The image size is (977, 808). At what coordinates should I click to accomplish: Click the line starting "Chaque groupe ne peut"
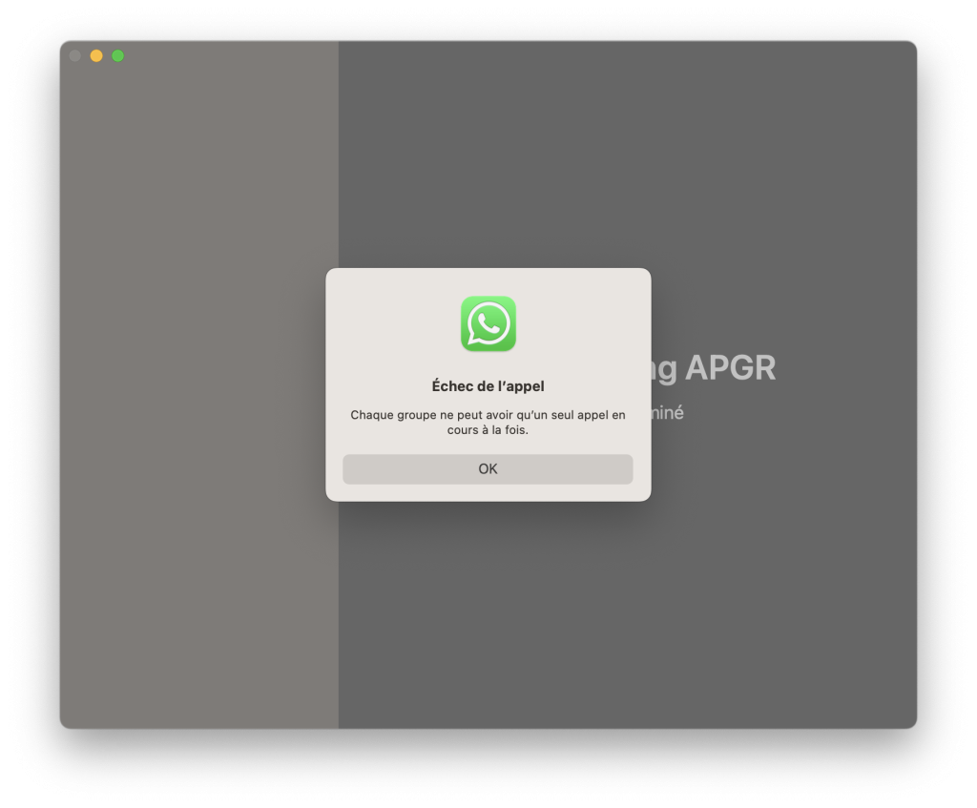(x=488, y=415)
